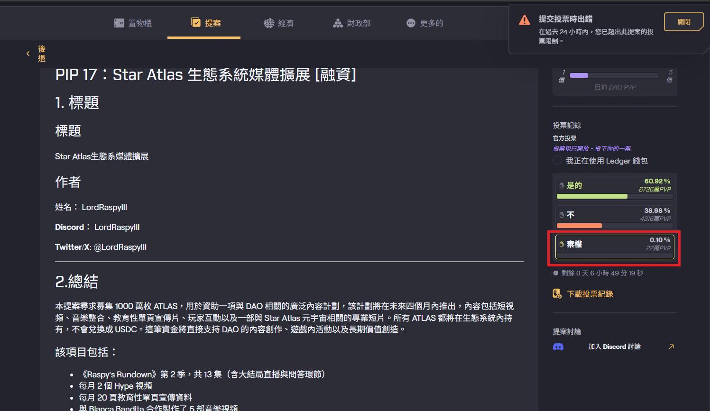Click the Discord logo icon

pos(558,347)
